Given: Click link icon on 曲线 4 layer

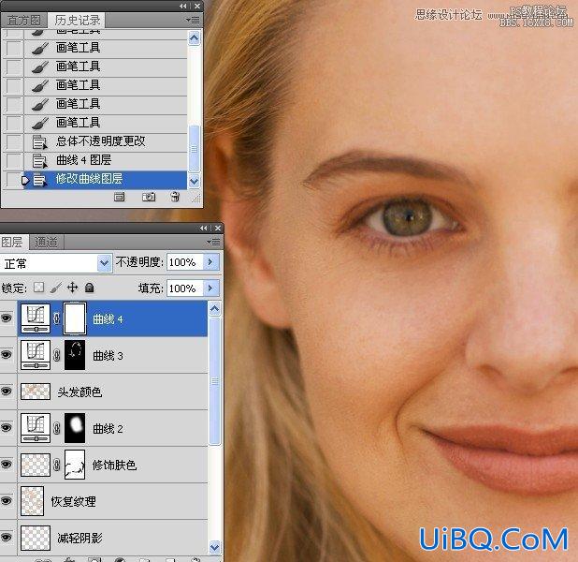Looking at the screenshot, I should pyautogui.click(x=57, y=318).
